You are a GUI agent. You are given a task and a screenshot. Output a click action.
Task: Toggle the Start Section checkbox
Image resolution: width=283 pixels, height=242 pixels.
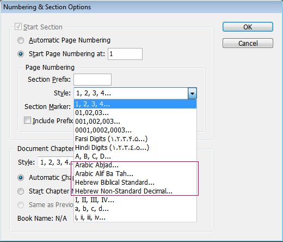(18, 27)
